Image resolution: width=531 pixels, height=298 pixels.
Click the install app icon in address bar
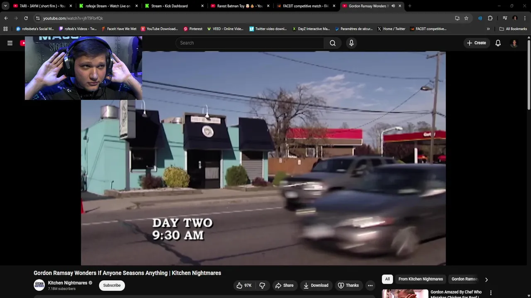pyautogui.click(x=457, y=18)
